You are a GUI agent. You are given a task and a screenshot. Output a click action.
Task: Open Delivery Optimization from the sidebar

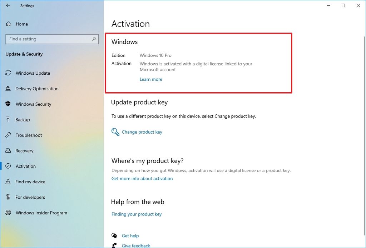[8, 89]
